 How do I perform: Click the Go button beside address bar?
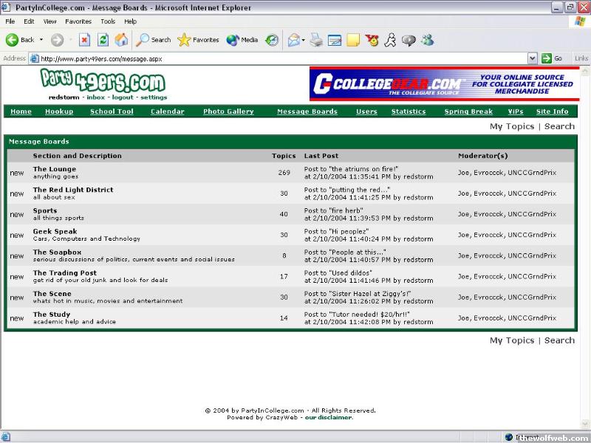pos(552,58)
